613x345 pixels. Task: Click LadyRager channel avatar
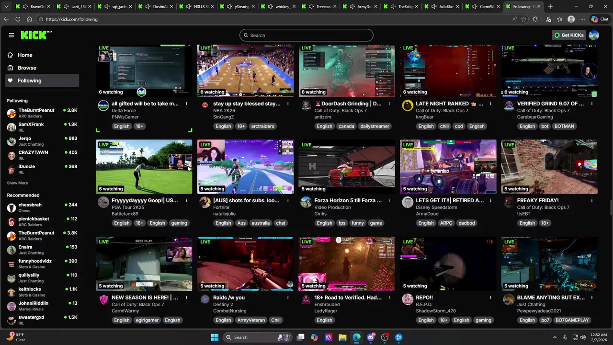(306, 299)
